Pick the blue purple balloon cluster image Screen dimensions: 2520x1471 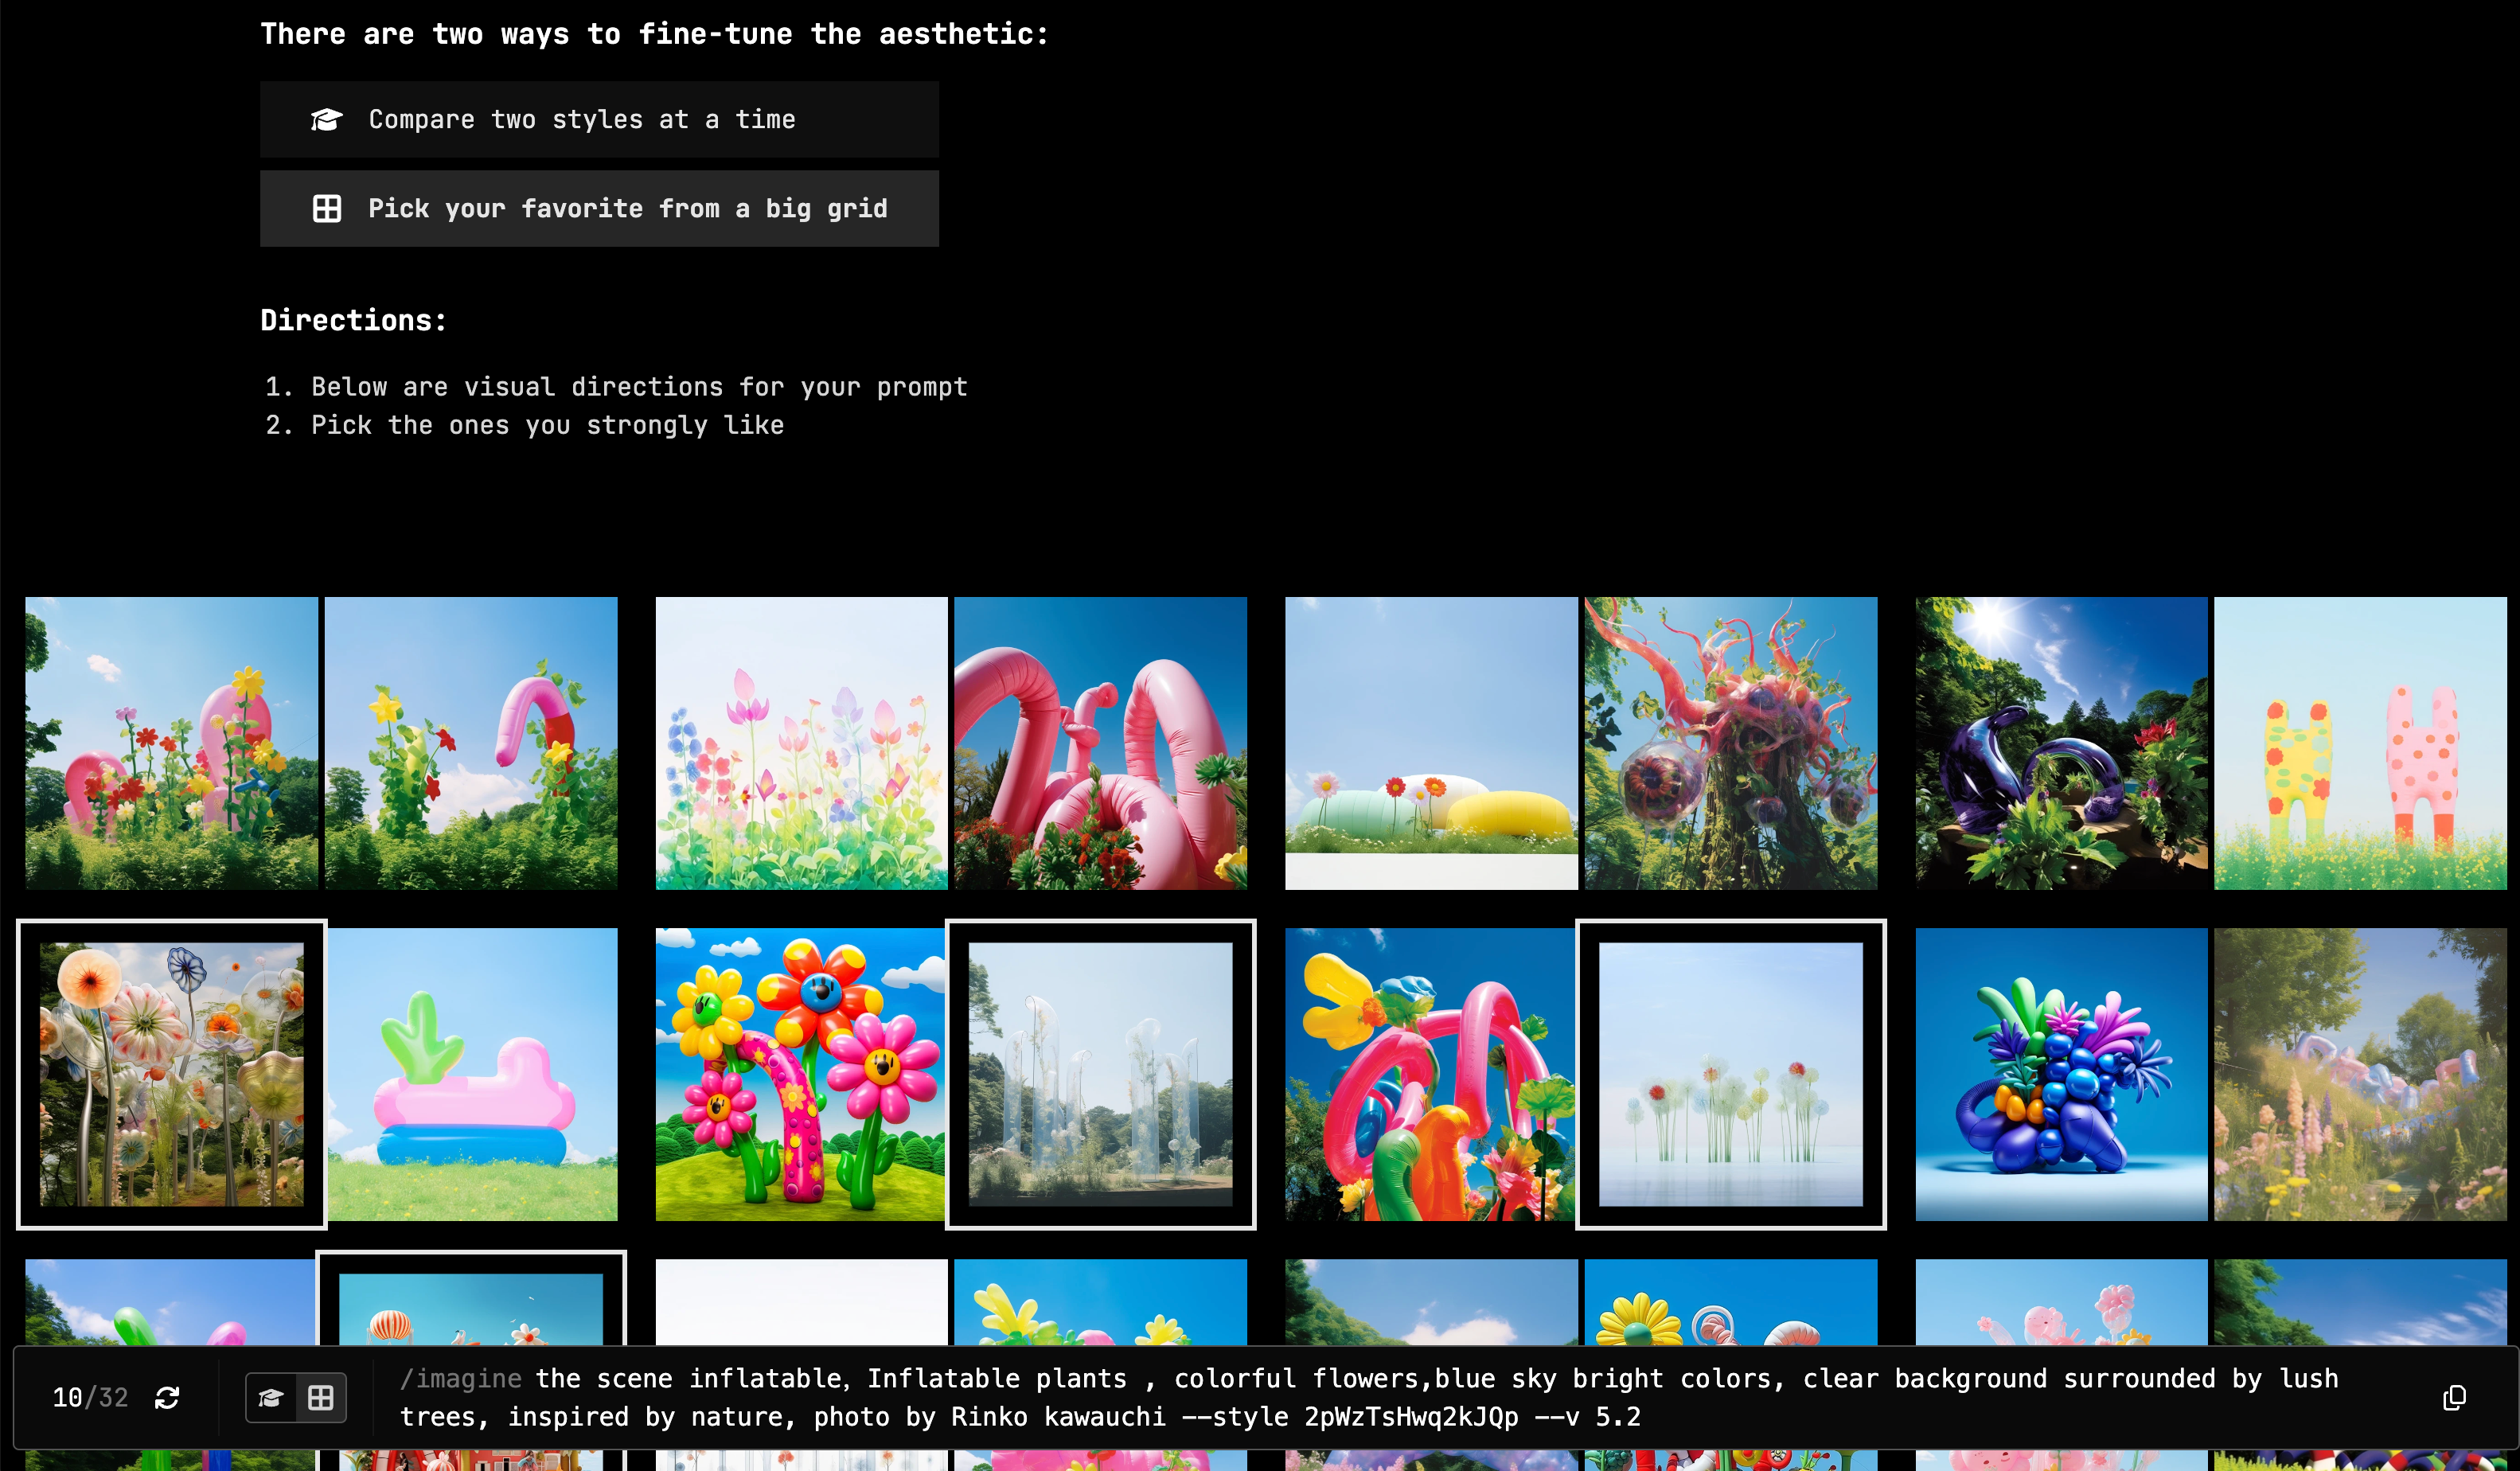coord(2060,1074)
